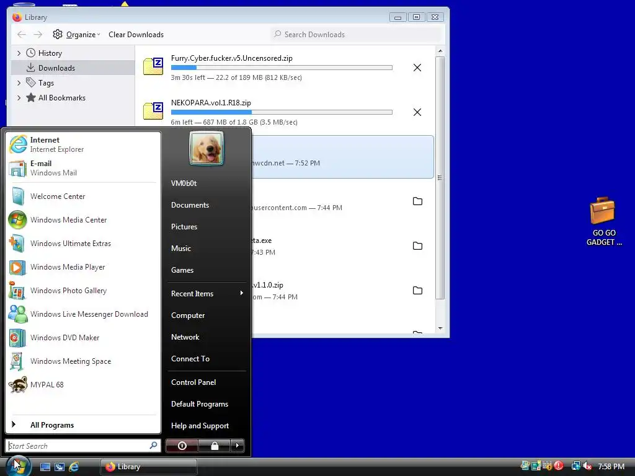Open Games from Start menu
This screenshot has width=635, height=476.
[x=206, y=270]
